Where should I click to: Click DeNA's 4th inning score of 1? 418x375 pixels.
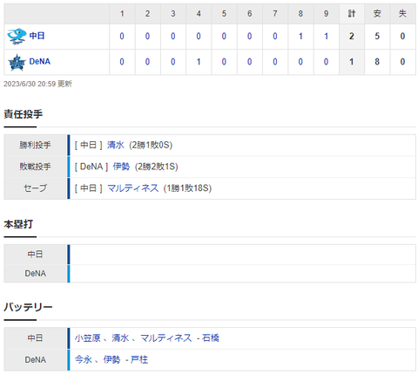[x=199, y=62]
